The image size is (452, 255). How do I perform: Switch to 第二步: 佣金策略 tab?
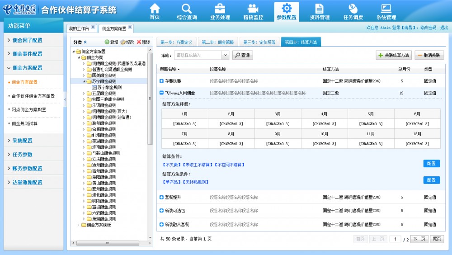[218, 42]
